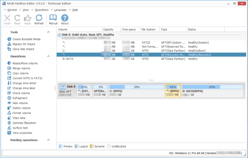Open the Clone Disk Wizard
248x158 pixels.
(x=21, y=49)
